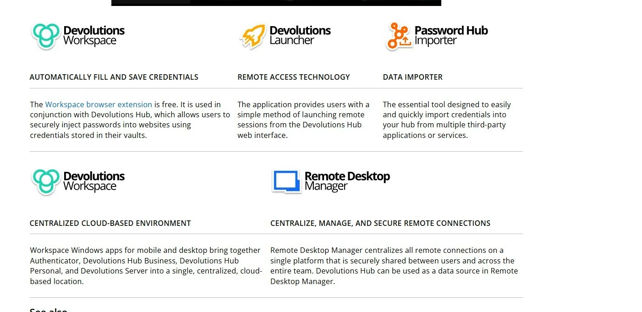
Task: Click the Devolutions Launcher rocket icon
Action: click(252, 37)
